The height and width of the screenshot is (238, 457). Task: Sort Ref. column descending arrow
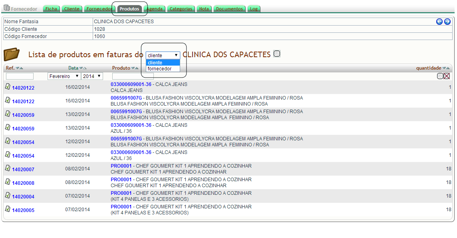point(18,68)
